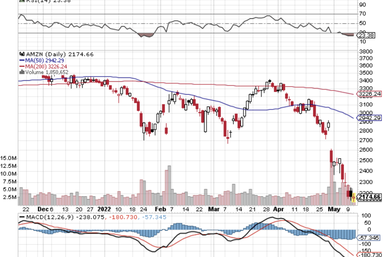Click the MA(50) 2942.29 legend label
This screenshot has width=383, height=257.
click(46, 60)
